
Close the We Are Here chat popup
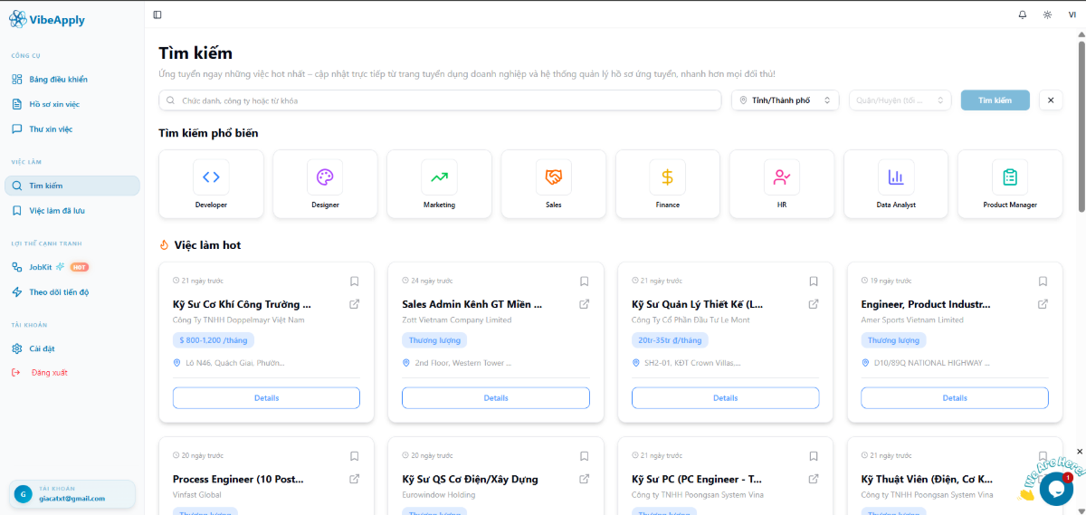pos(1079,451)
